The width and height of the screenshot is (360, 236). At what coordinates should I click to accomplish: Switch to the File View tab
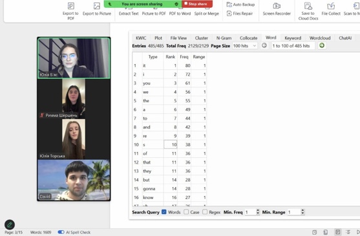[178, 38]
